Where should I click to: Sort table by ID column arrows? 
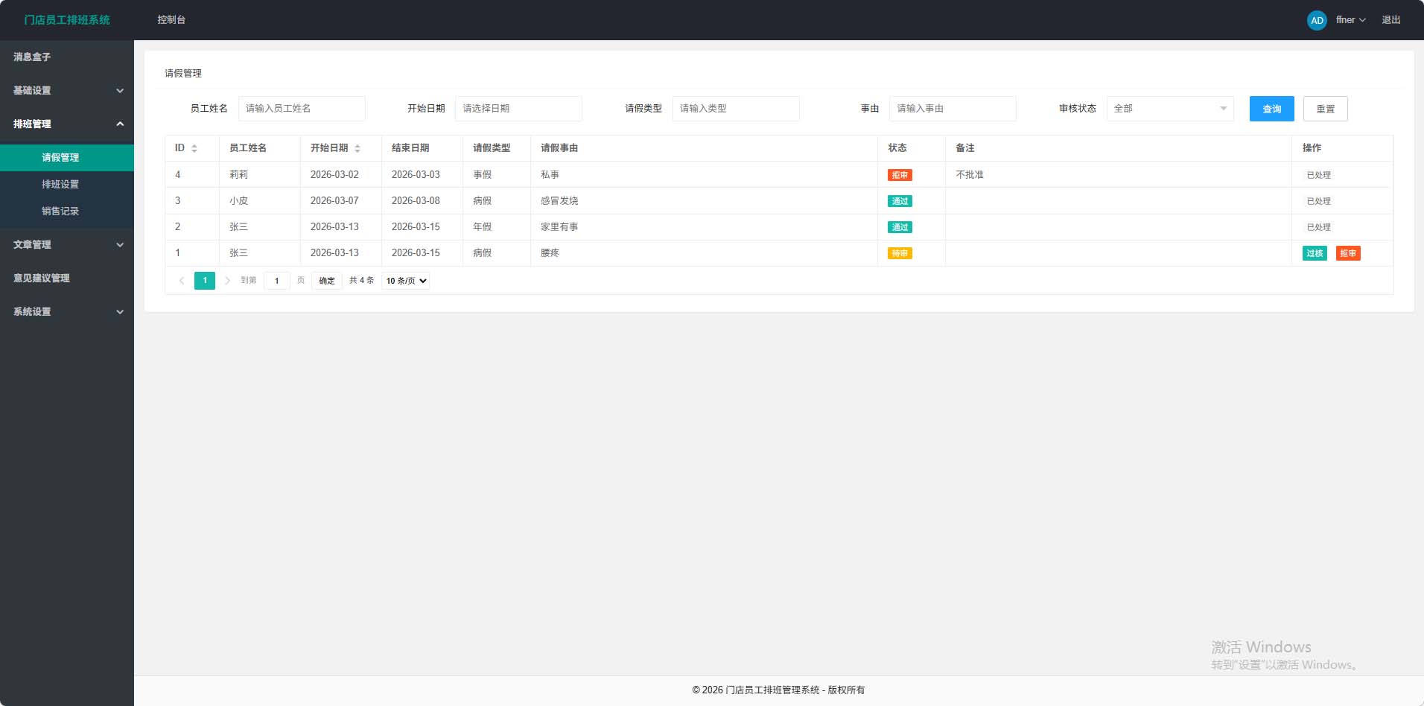pyautogui.click(x=194, y=148)
